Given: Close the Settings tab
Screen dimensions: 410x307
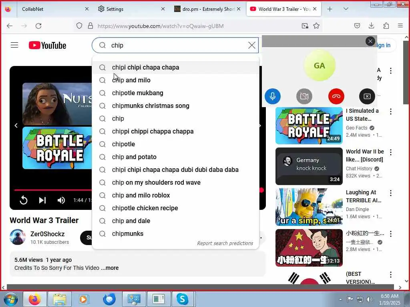Looking at the screenshot, I should pos(163,9).
